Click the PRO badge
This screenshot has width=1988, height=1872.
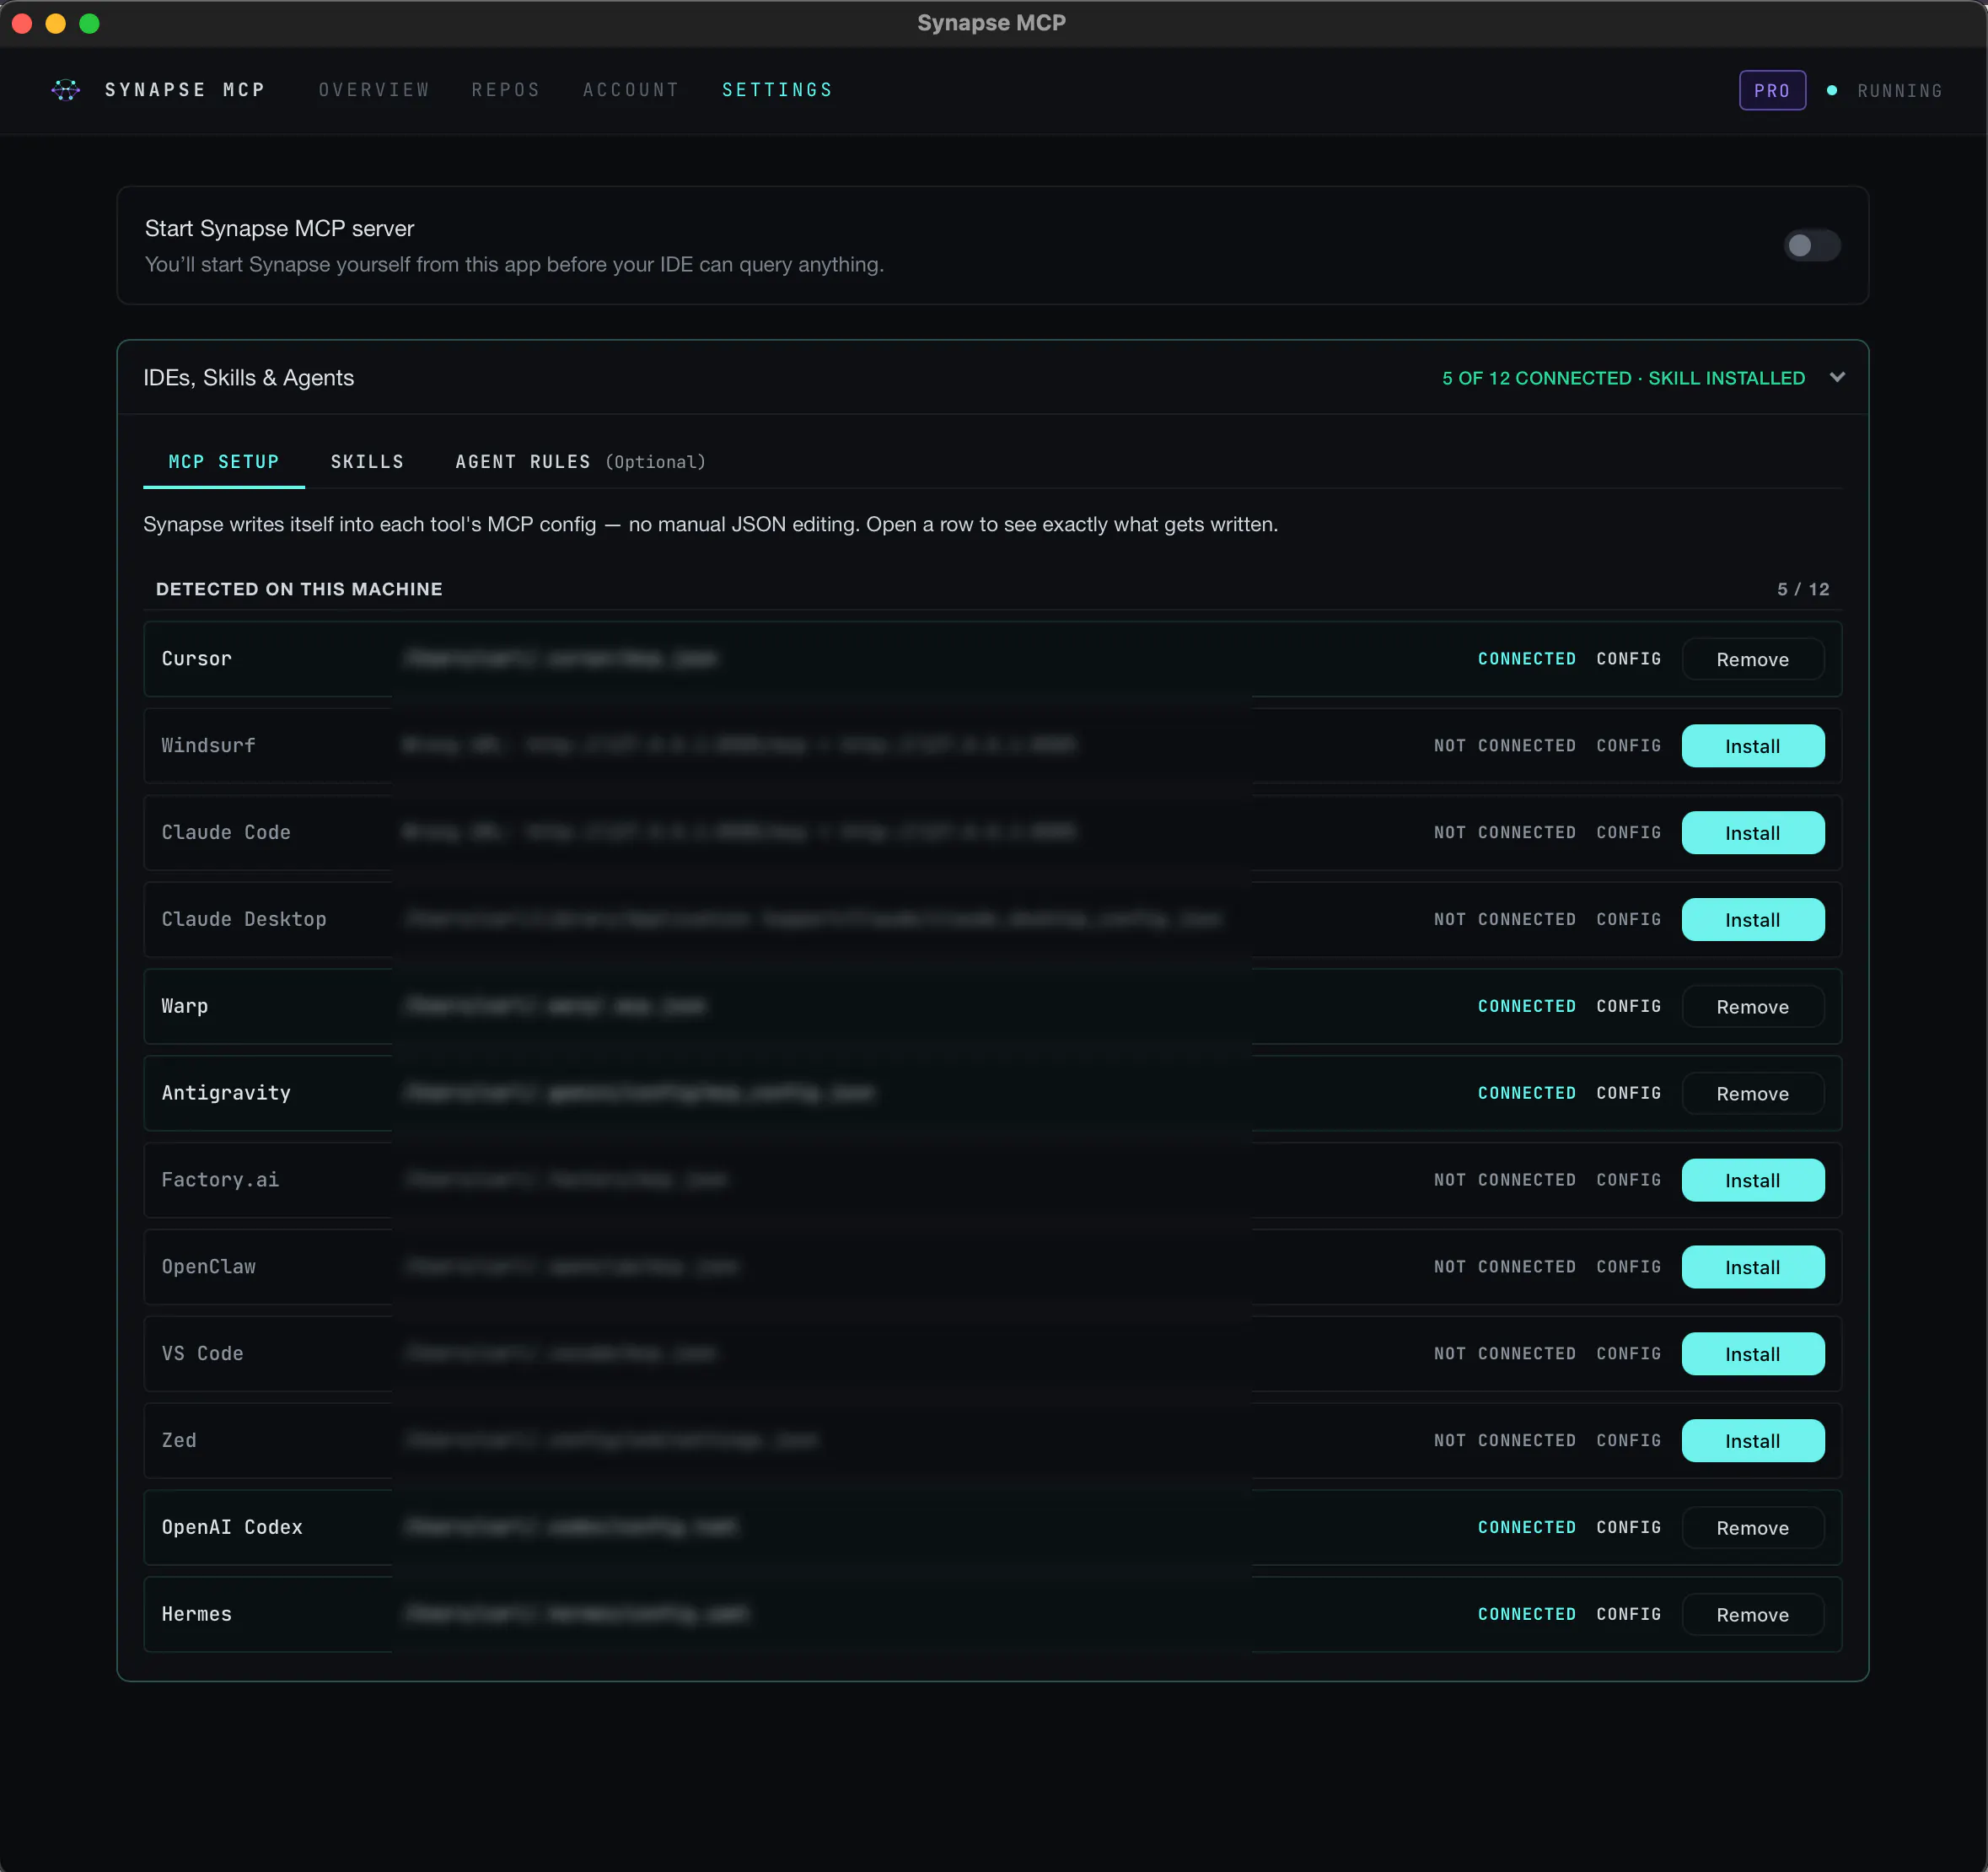click(1772, 90)
